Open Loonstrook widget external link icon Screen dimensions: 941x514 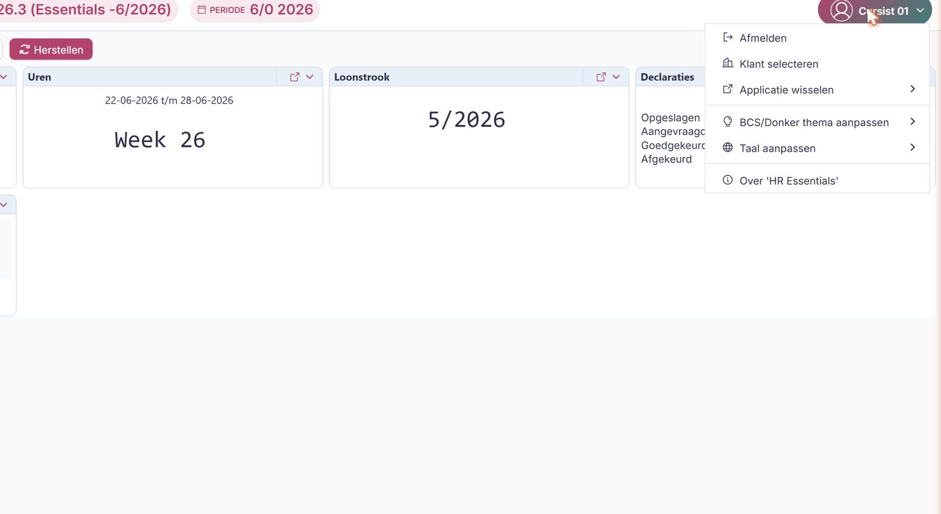coord(601,77)
